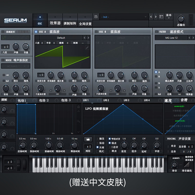Image resolution: width=195 pixels, height=195 pixels.
Task: Enable the 单音 mono checkbox
Action: pos(168,146)
